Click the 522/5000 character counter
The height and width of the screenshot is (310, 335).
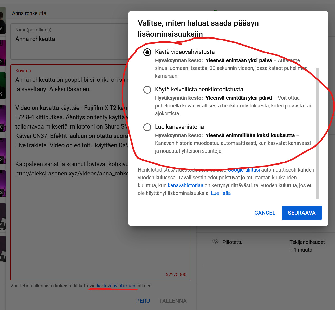pos(176,274)
